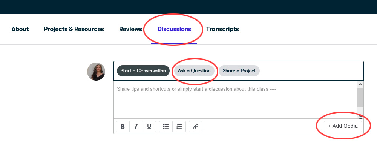Switch to the Share a Project post type
The height and width of the screenshot is (145, 377).
[x=239, y=71]
